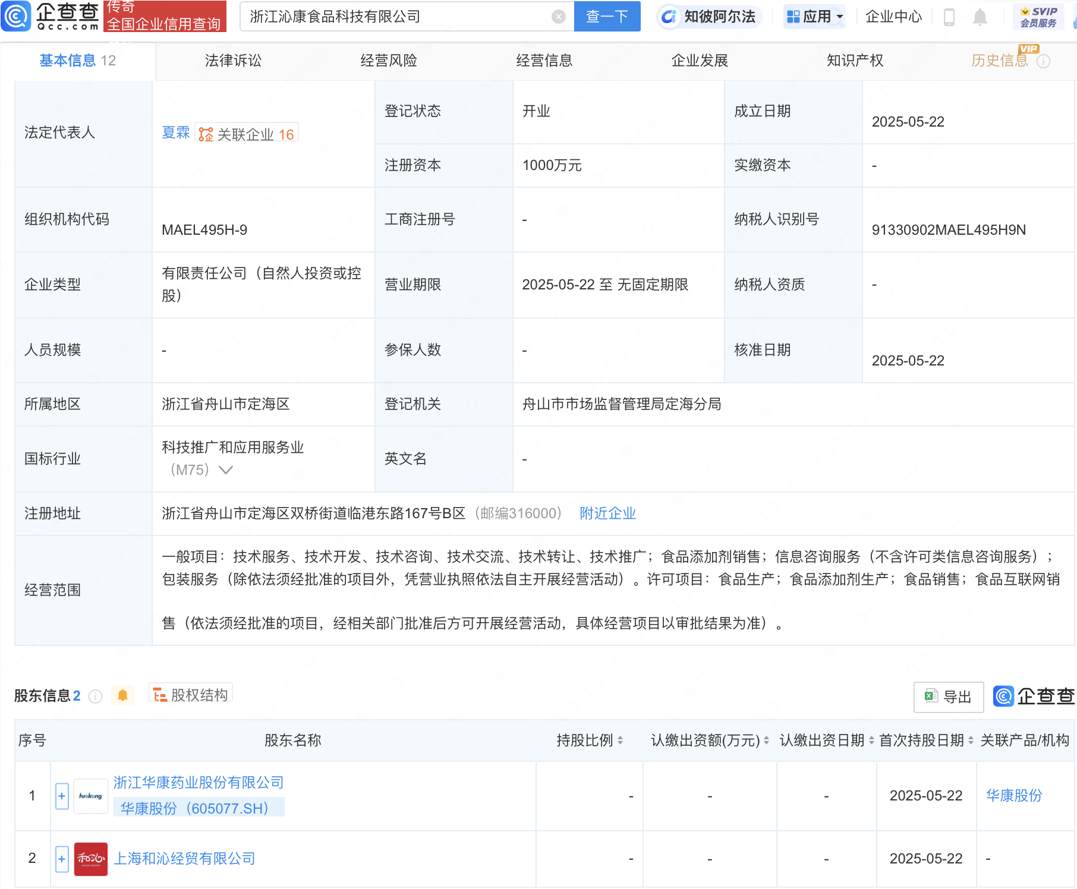The width and height of the screenshot is (1077, 889).
Task: Click the 查一下 search button
Action: [607, 17]
